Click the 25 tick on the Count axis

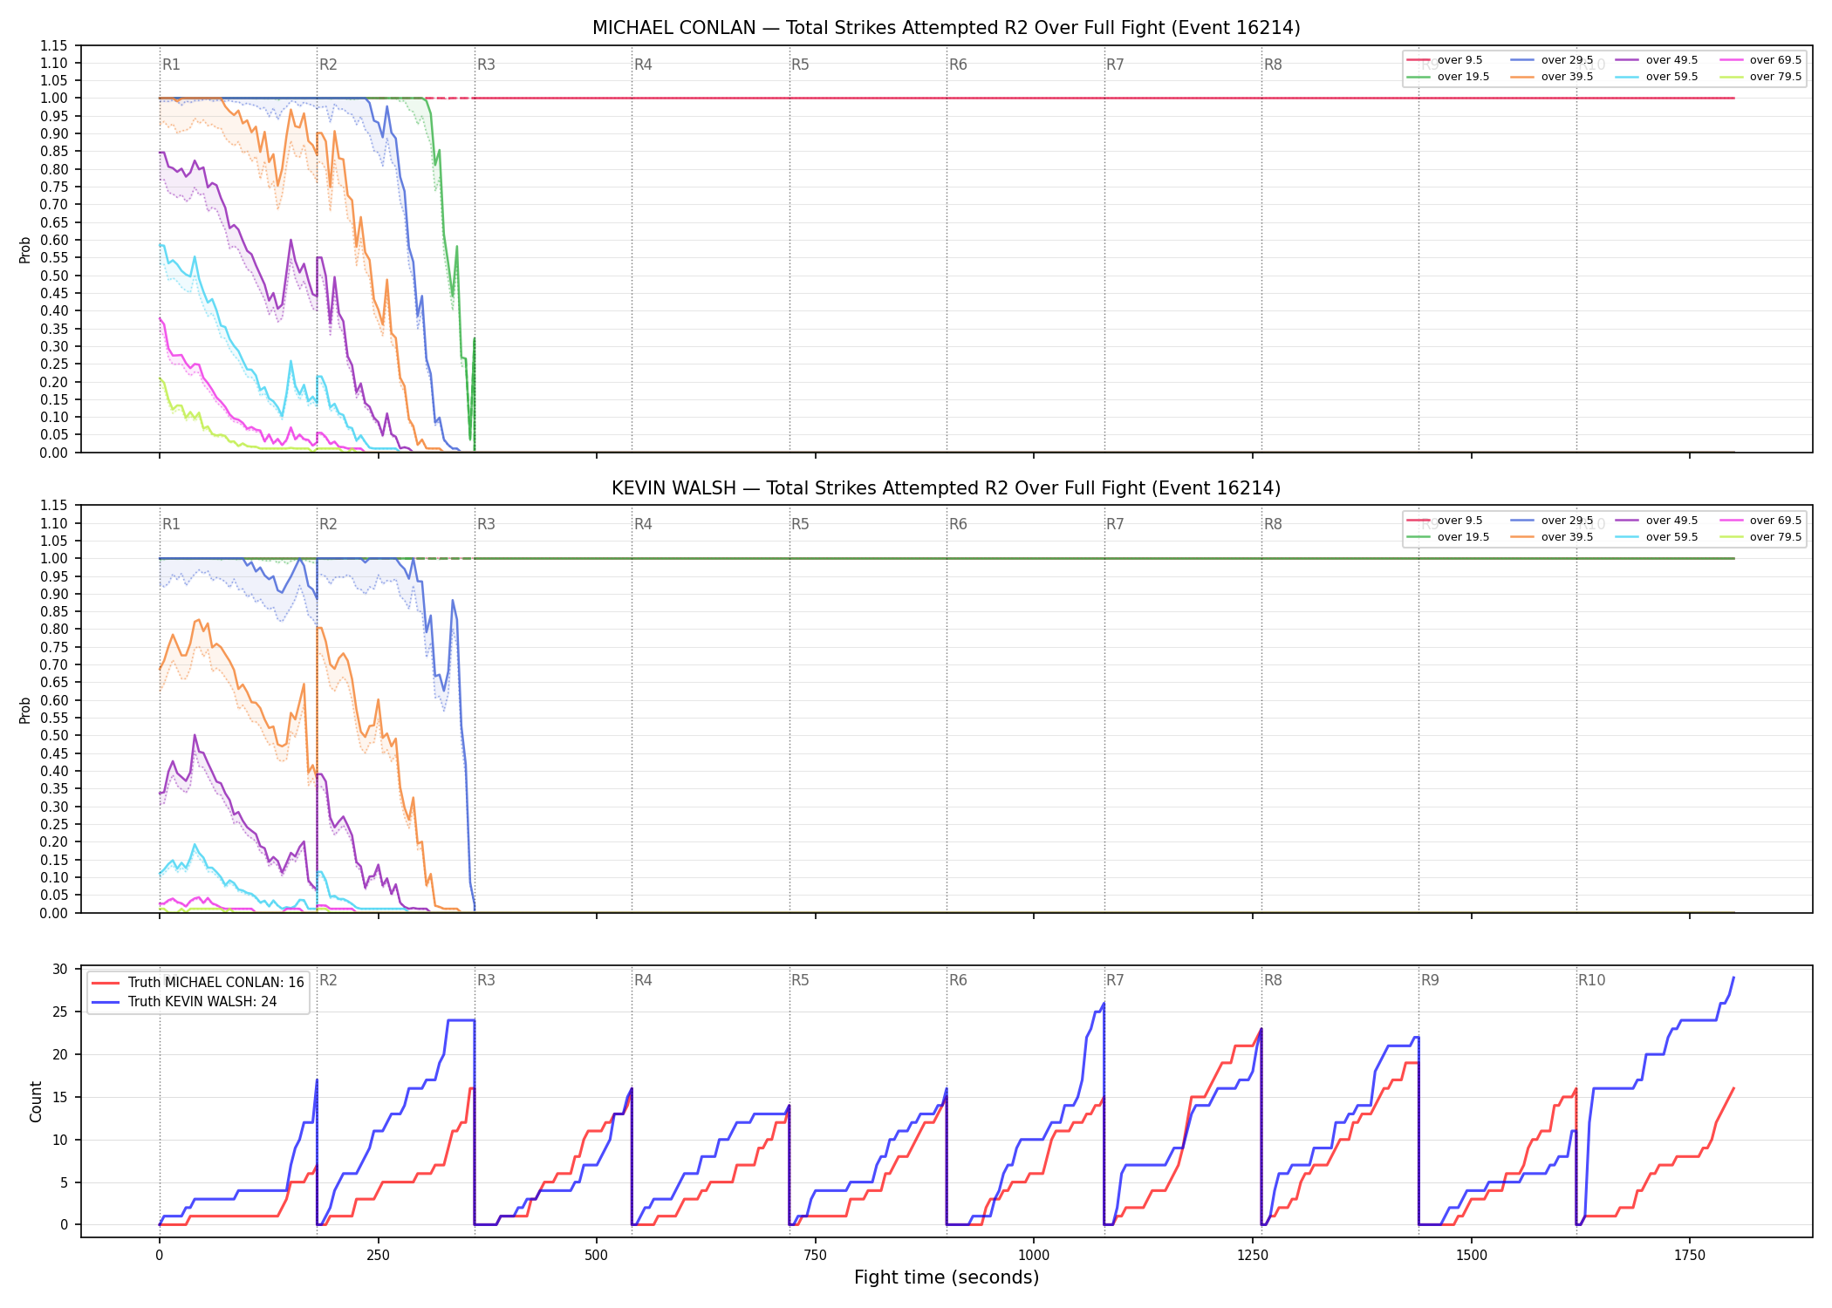[x=60, y=1012]
